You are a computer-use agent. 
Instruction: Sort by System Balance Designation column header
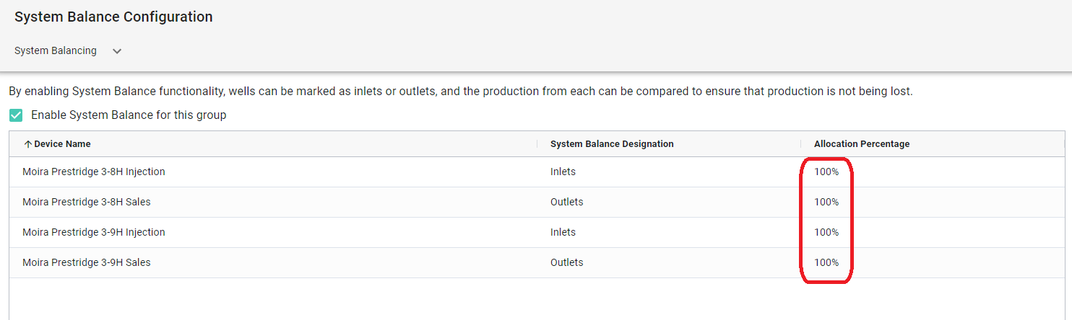(612, 144)
